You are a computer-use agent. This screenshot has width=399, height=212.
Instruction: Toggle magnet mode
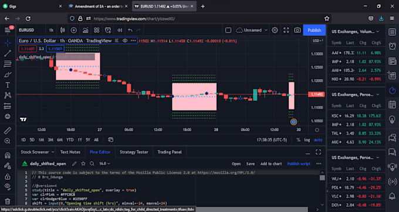coord(8,155)
